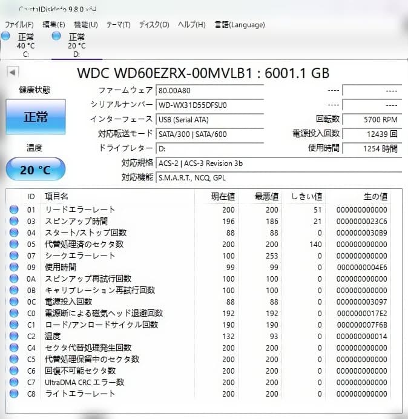Click the features field S.M.A.R.T., NCQ, GPL

(278, 177)
